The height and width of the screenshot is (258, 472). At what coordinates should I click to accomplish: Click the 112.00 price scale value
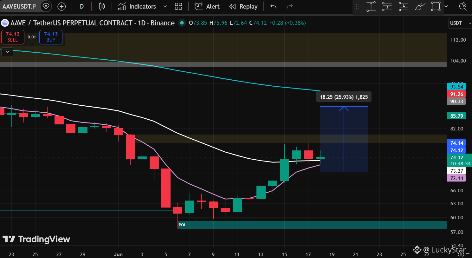click(458, 40)
